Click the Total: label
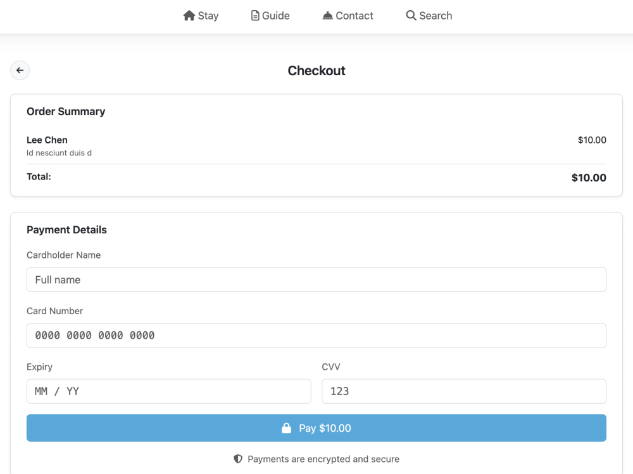 [39, 176]
